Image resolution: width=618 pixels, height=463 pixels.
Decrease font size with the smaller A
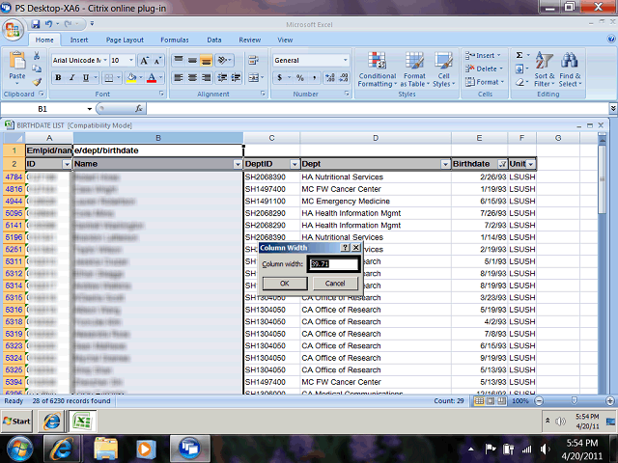pyautogui.click(x=157, y=60)
